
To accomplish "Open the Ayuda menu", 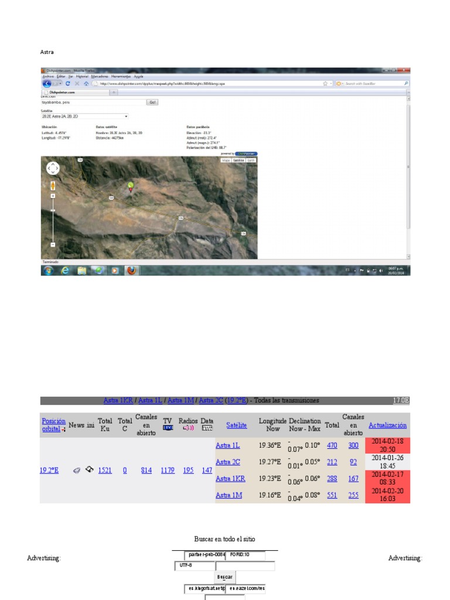I will [138, 76].
